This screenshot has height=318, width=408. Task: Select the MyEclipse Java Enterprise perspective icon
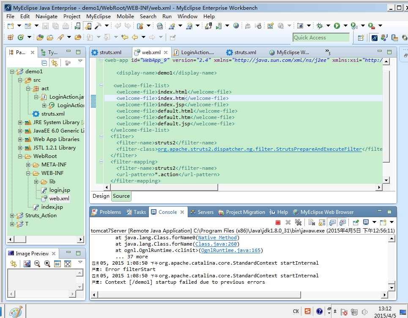(x=375, y=38)
